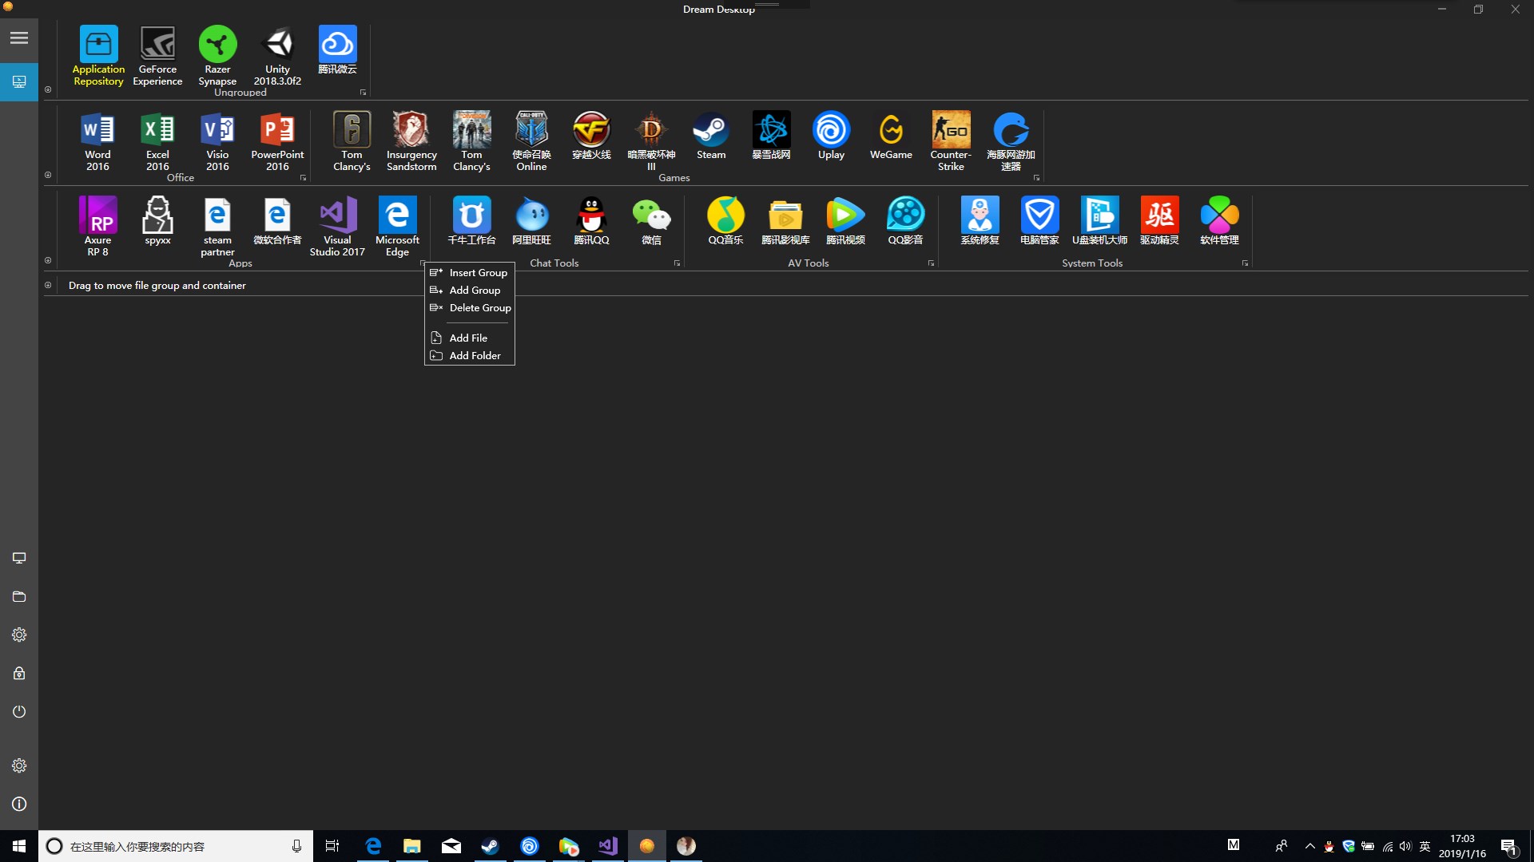Expand the corner handle of Office group
This screenshot has height=862, width=1534.
(303, 178)
